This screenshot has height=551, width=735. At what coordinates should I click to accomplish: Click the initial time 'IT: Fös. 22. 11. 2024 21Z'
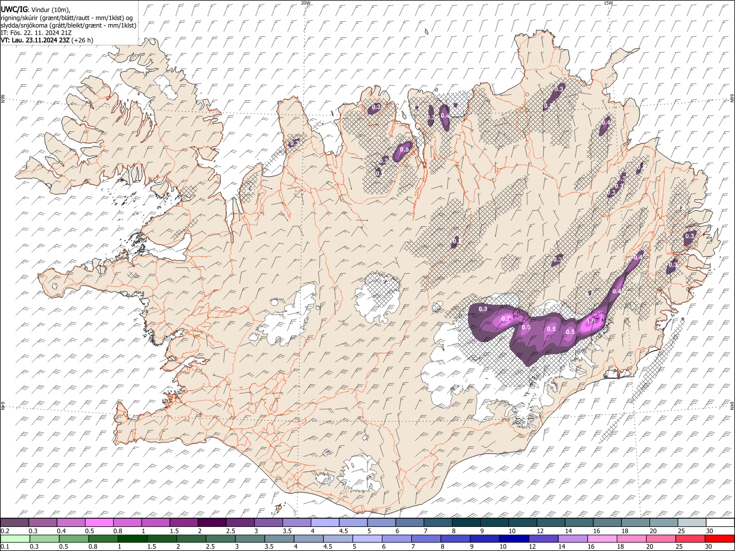pyautogui.click(x=36, y=33)
